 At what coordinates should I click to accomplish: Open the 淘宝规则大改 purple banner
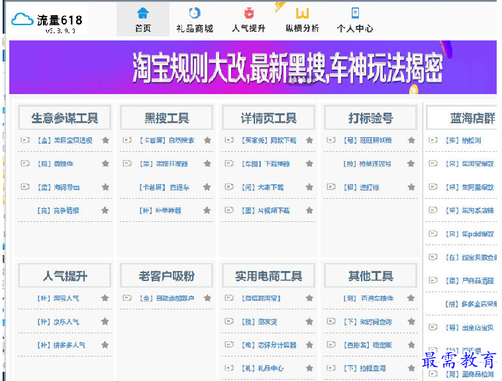click(253, 68)
